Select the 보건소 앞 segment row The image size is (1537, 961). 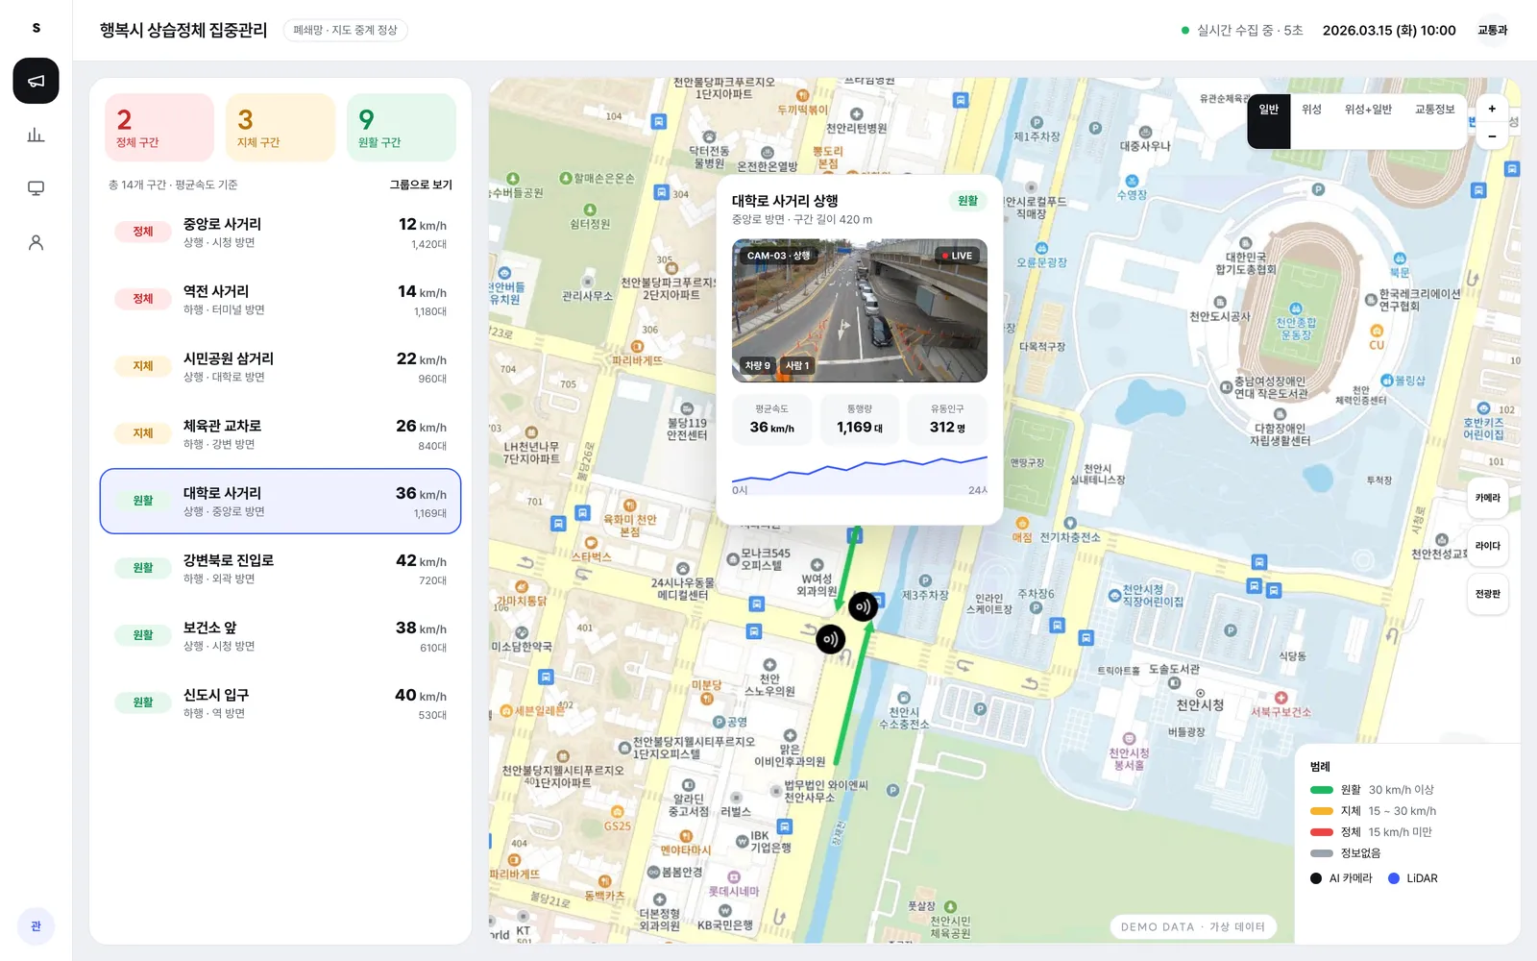tap(281, 635)
